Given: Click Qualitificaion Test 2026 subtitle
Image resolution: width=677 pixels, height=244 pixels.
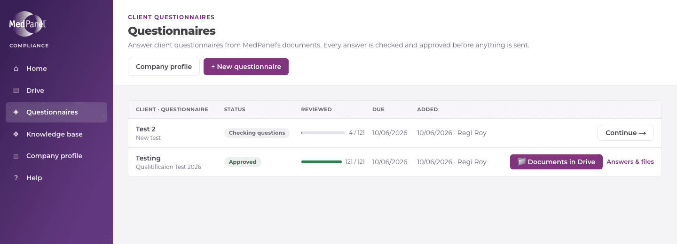Looking at the screenshot, I should (168, 167).
